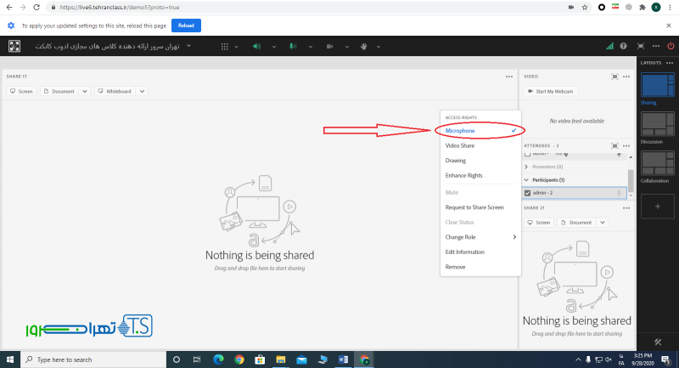Choose Video Share from the context menu
679x368 pixels.
pyautogui.click(x=461, y=145)
